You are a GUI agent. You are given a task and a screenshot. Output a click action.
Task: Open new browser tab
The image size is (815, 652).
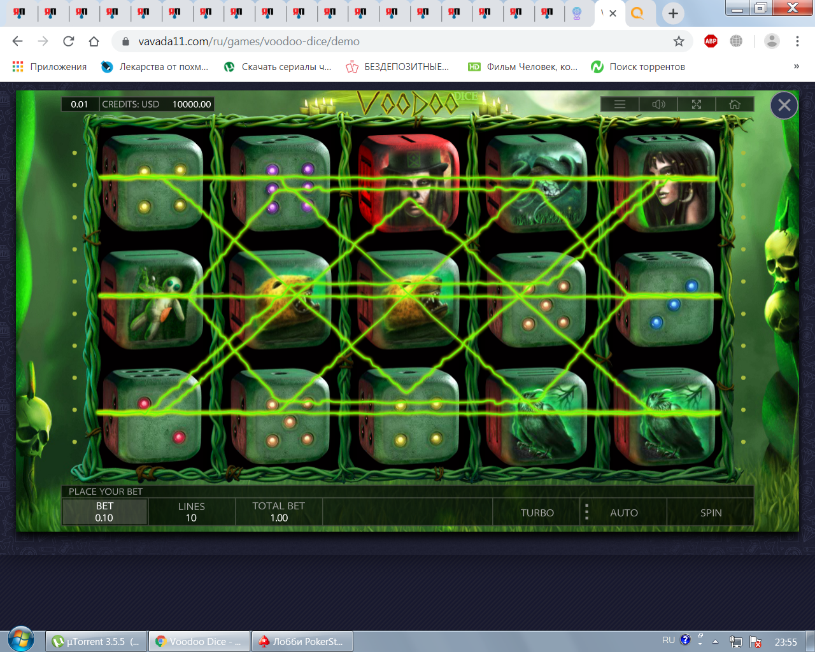click(673, 13)
